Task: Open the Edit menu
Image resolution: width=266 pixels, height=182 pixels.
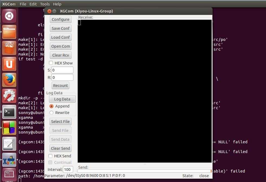Action: (x=33, y=4)
